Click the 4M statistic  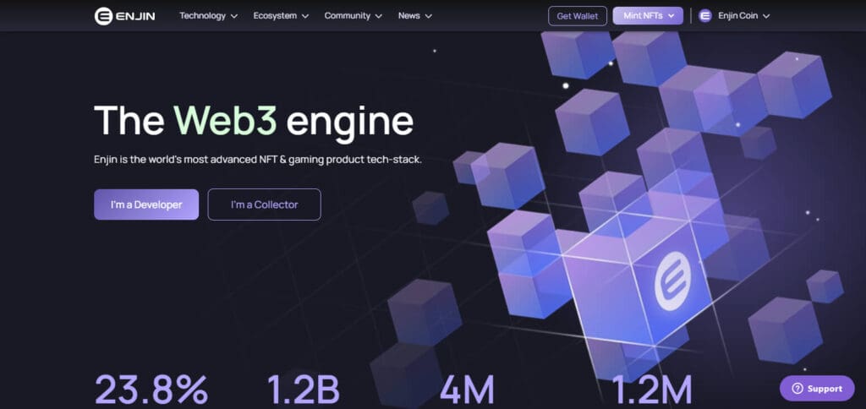467,390
